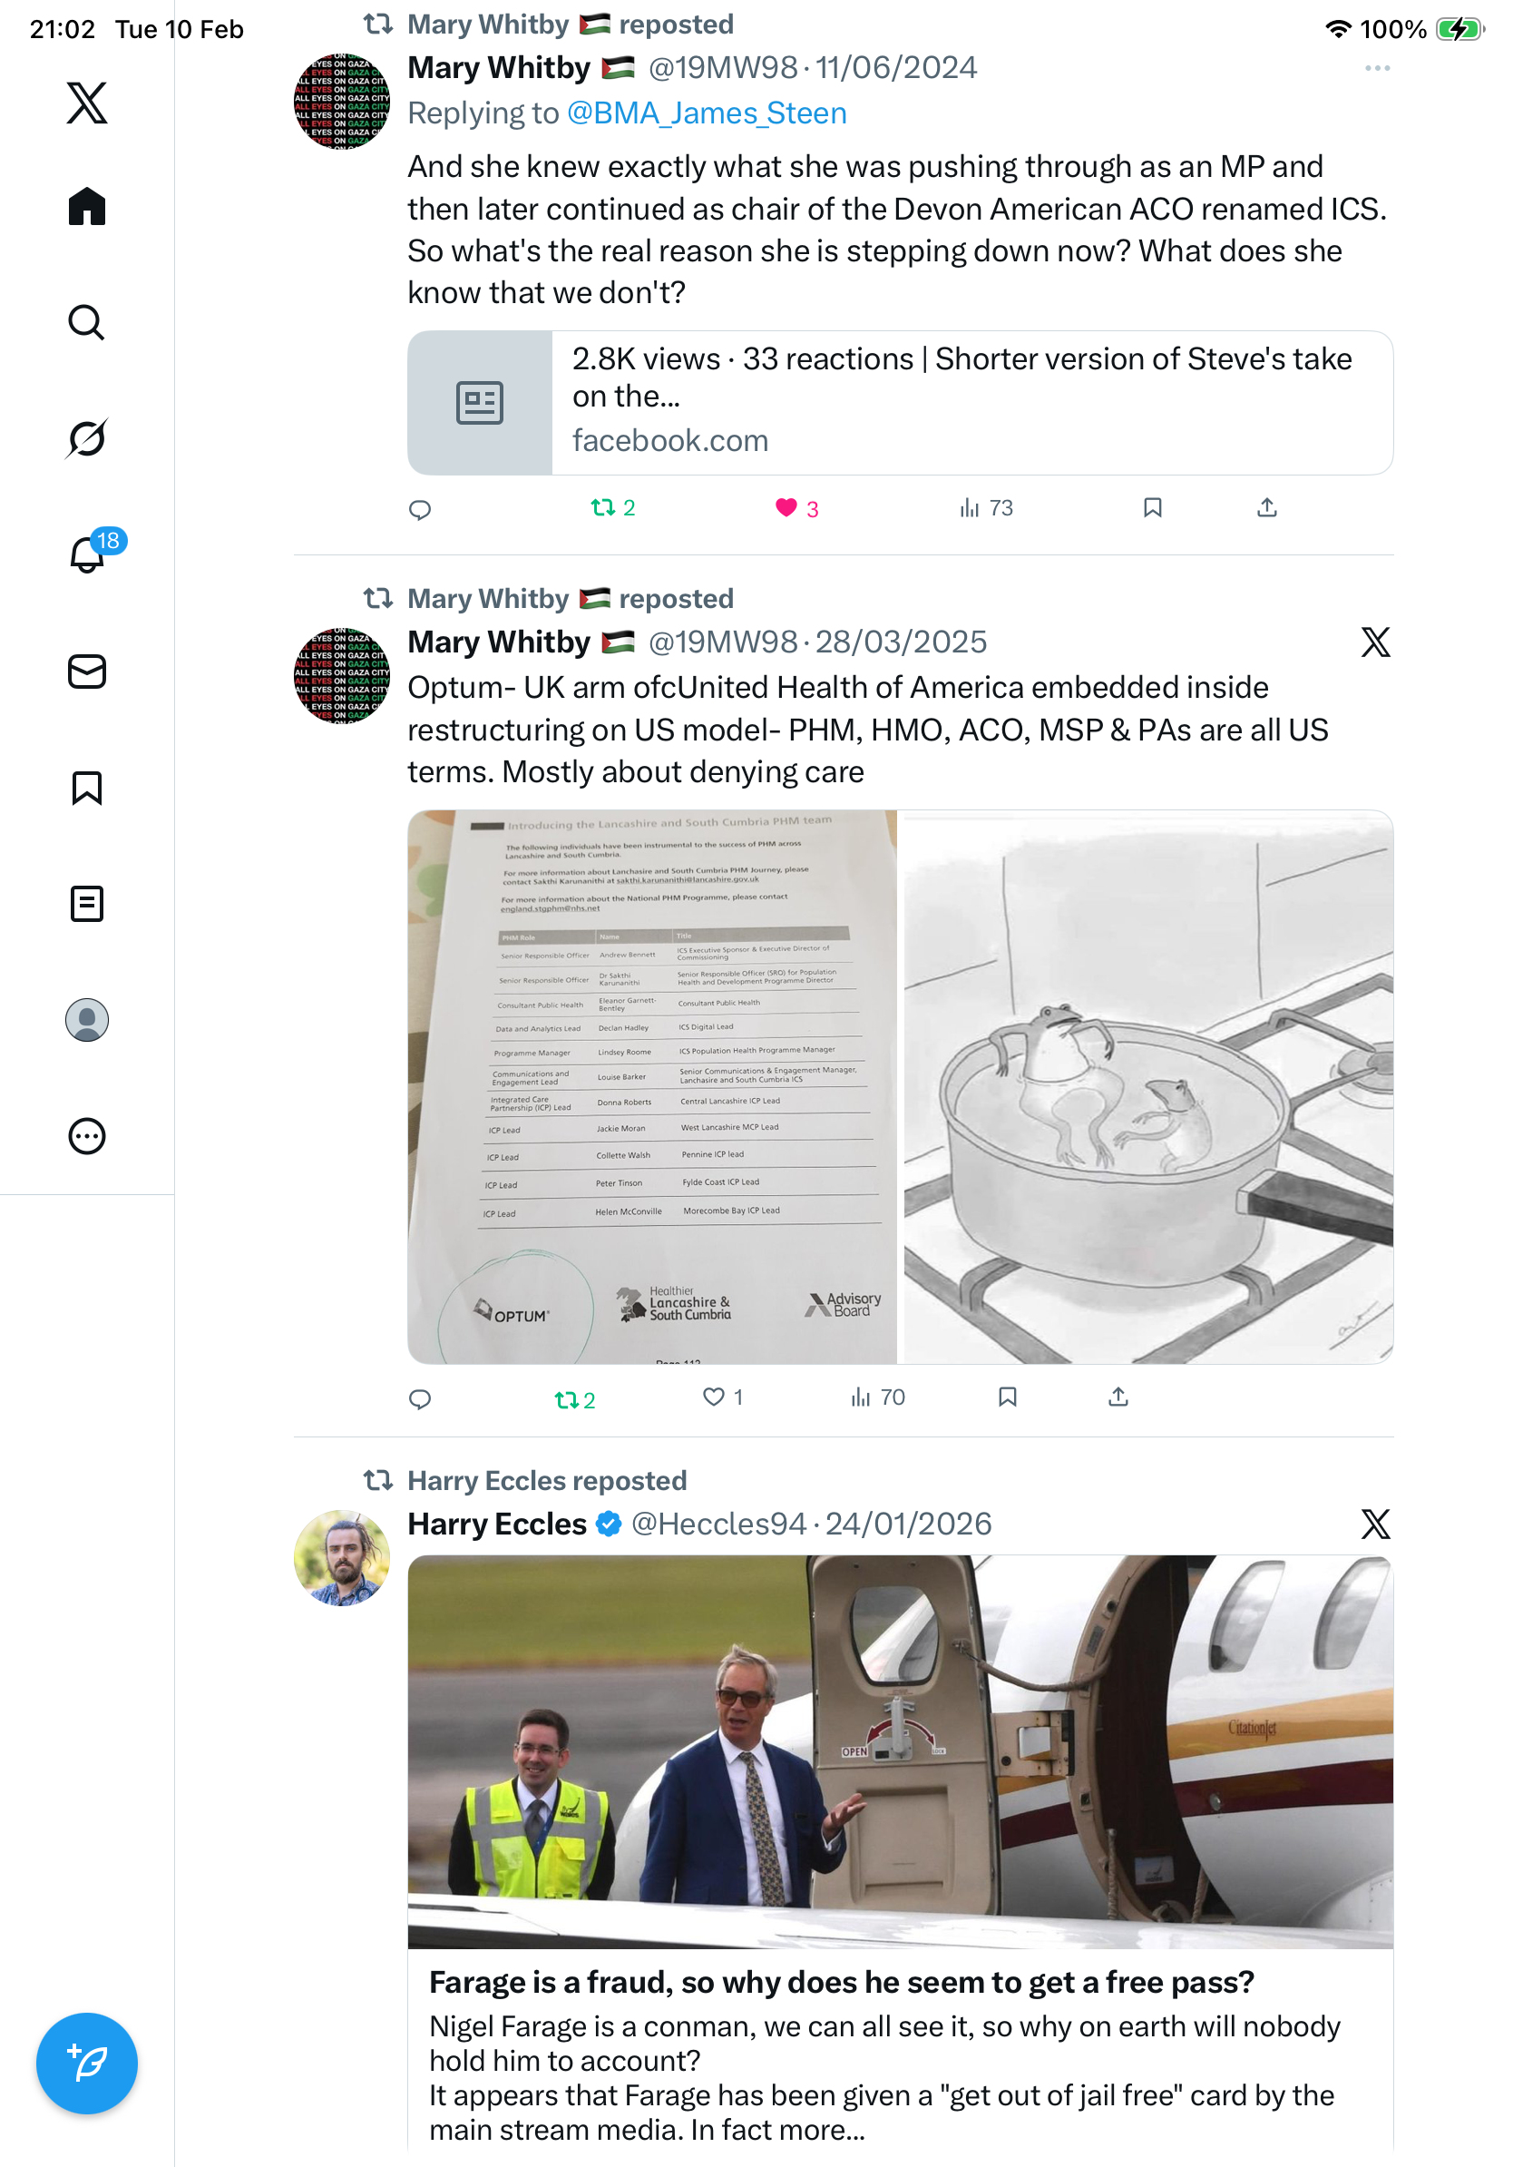The image size is (1513, 2167).
Task: Open the profile avatar icon in sidebar
Action: click(87, 1019)
